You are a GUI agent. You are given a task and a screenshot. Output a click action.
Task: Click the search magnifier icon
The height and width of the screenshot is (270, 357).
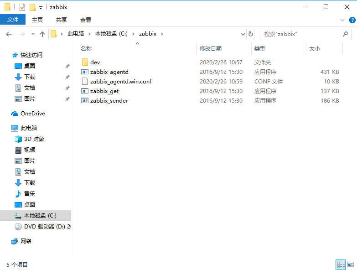click(346, 34)
